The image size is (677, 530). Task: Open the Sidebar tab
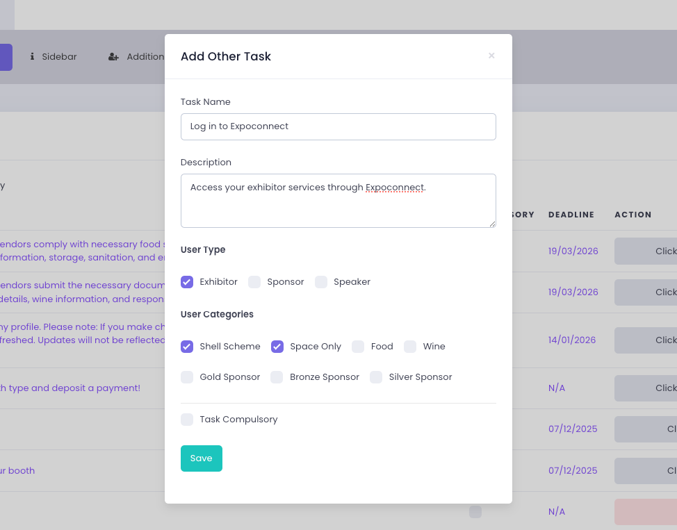point(59,57)
